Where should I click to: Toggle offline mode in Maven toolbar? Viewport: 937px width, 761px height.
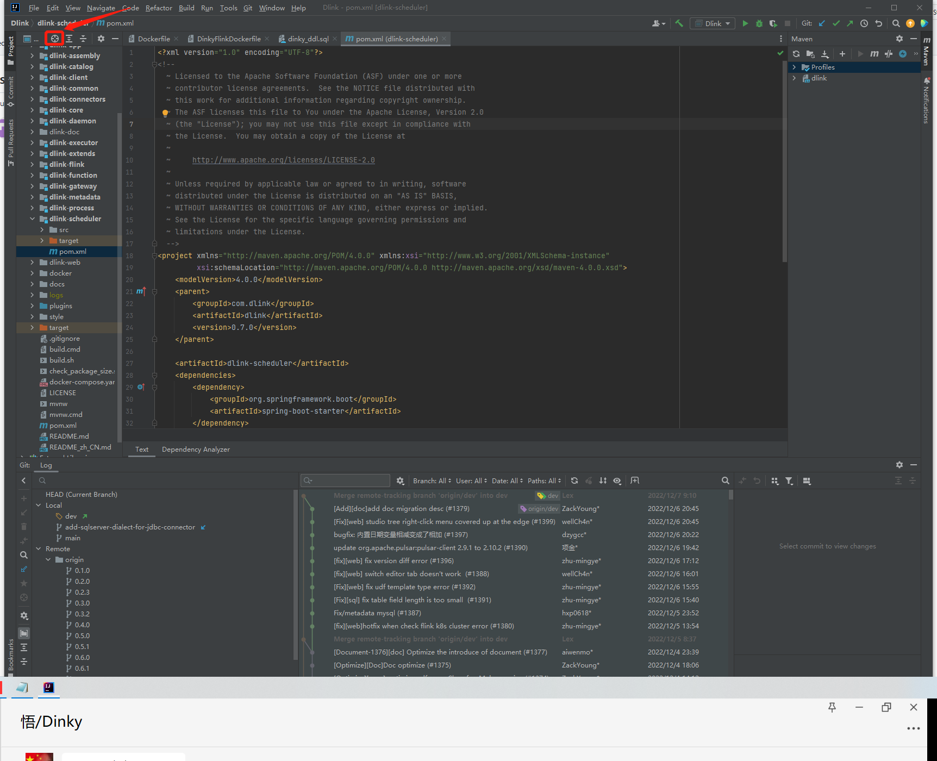(903, 54)
